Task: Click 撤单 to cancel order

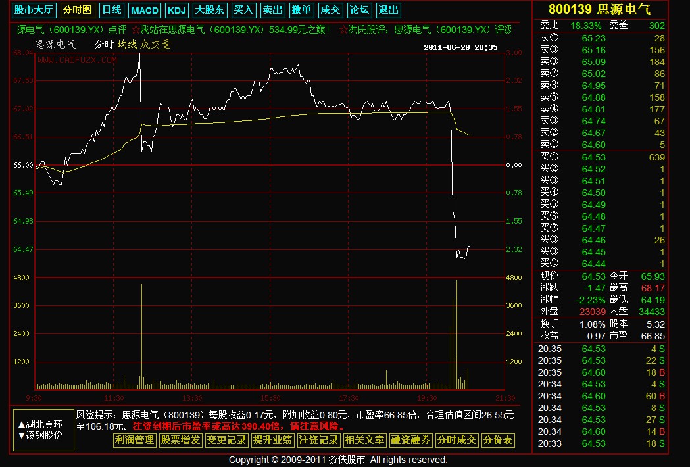Action: (x=301, y=10)
